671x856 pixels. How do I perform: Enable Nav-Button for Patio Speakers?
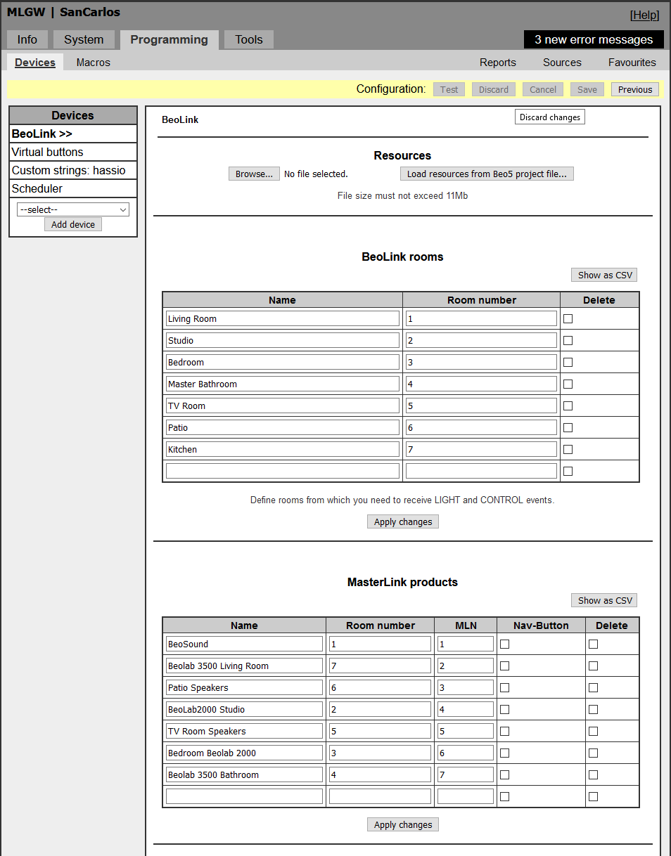tap(504, 687)
